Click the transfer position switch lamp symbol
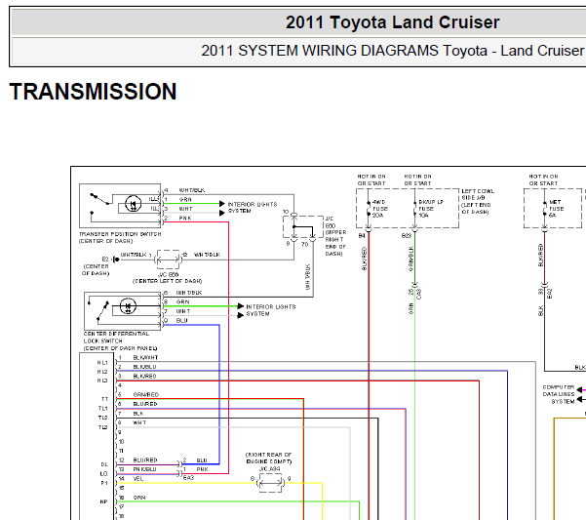The width and height of the screenshot is (586, 520). point(133,204)
